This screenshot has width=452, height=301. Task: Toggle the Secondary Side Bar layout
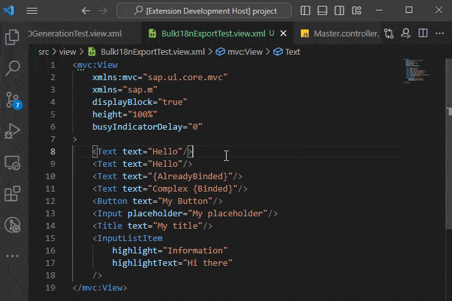(x=339, y=10)
